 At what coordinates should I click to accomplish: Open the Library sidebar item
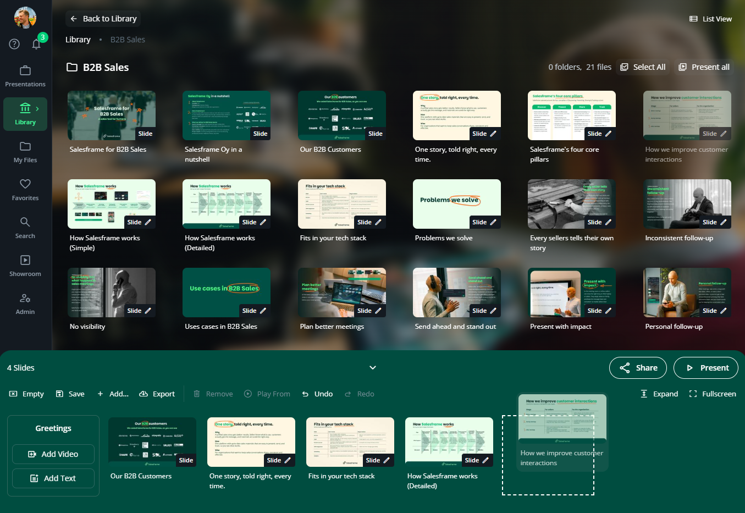(x=25, y=114)
